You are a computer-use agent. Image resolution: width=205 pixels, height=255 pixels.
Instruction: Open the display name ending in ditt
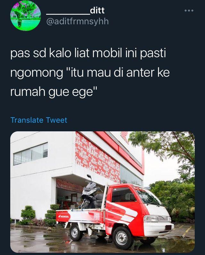(75, 11)
